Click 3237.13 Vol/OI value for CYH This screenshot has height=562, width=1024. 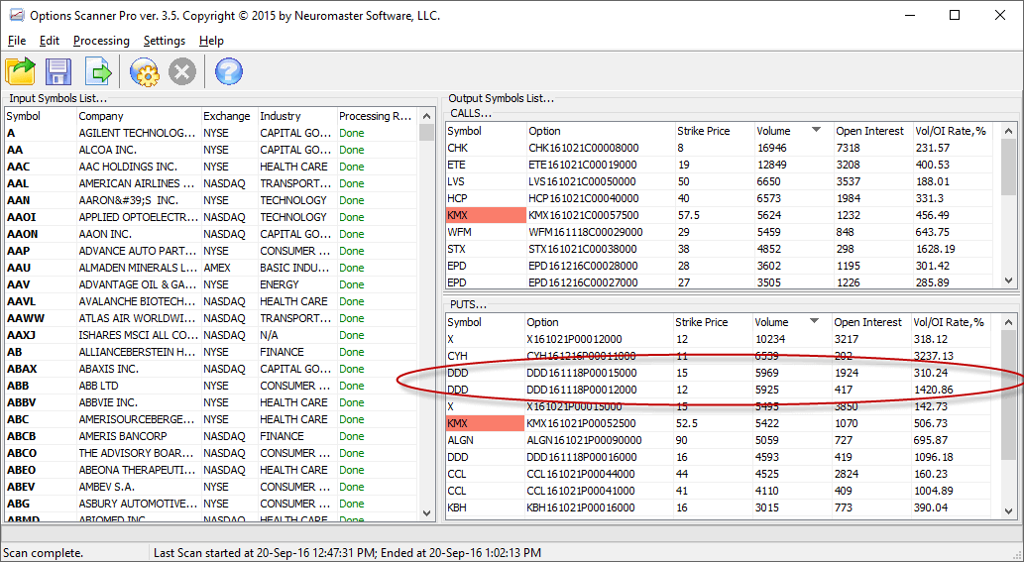coord(933,357)
